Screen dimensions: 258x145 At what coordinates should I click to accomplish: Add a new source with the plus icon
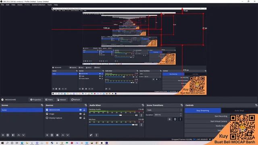47,135
